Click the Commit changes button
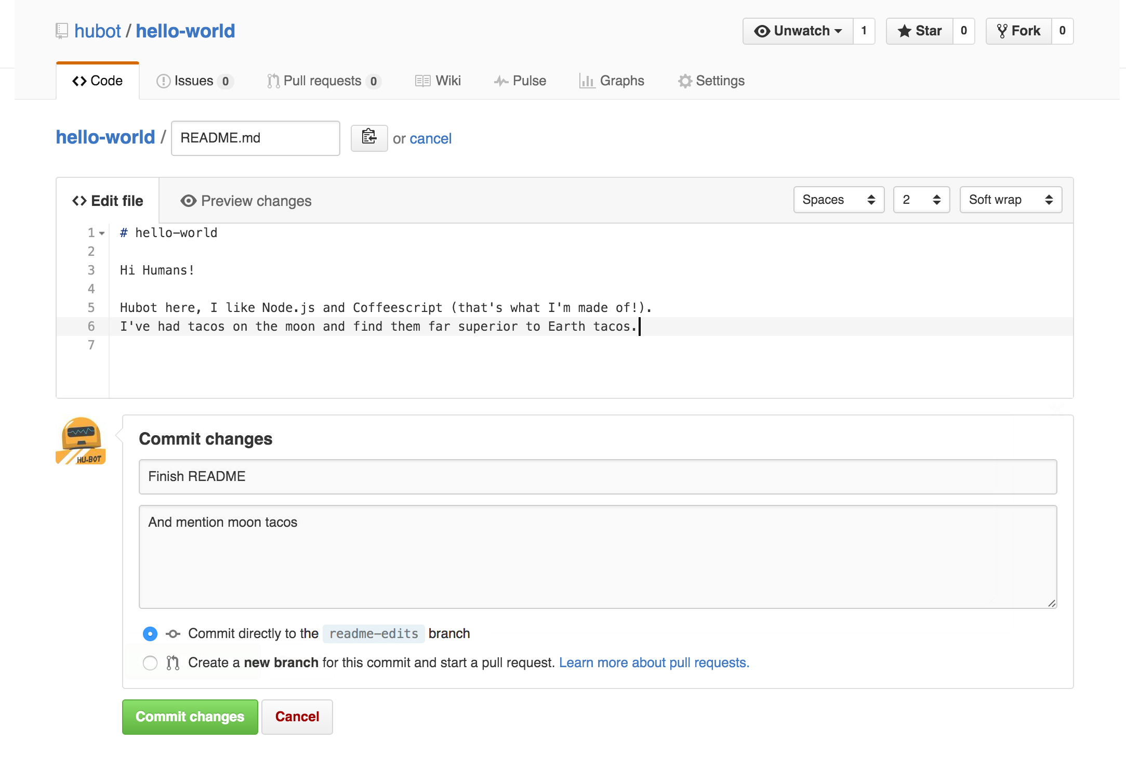 190,717
